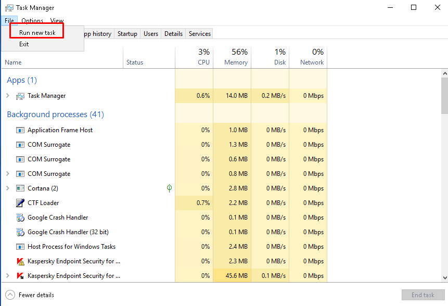The image size is (448, 306).
Task: Sort by the Network column header
Action: tap(308, 57)
